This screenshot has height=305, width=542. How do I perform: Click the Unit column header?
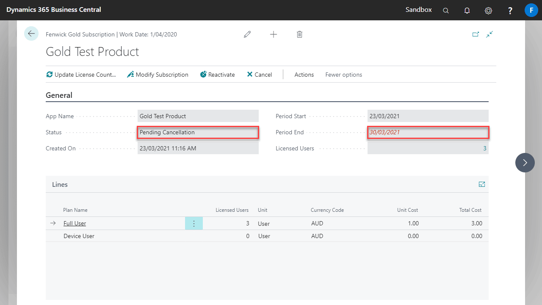pyautogui.click(x=263, y=210)
